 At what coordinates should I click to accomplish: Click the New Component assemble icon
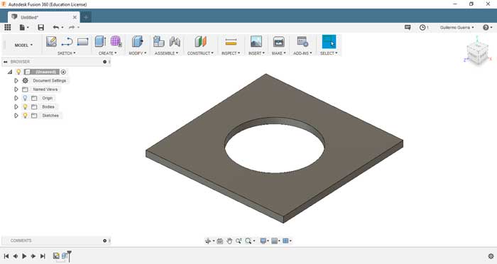158,42
